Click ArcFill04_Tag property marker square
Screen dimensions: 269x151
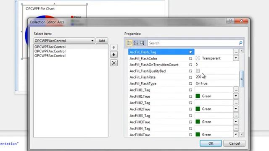point(190,128)
